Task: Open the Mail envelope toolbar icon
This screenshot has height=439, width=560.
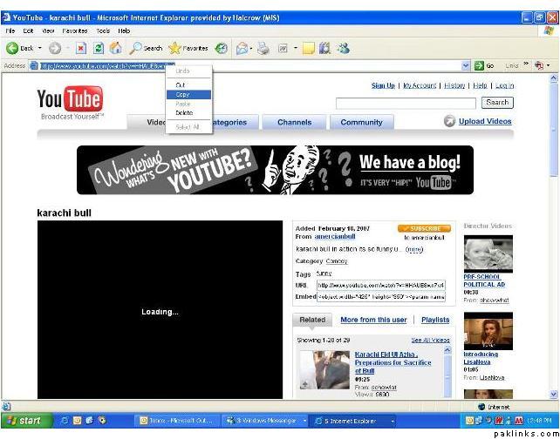Action: tap(242, 48)
